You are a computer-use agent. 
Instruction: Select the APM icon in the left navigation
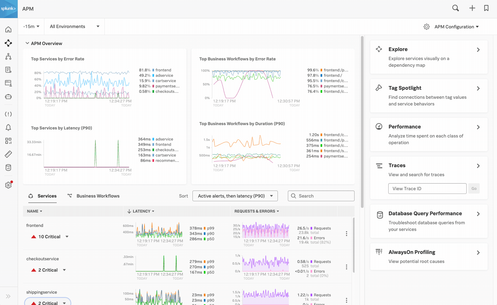[x=8, y=43]
